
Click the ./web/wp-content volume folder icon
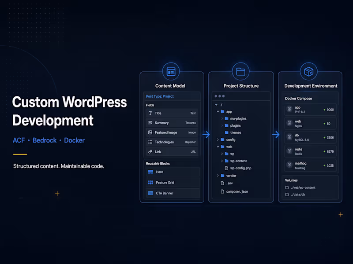point(287,187)
